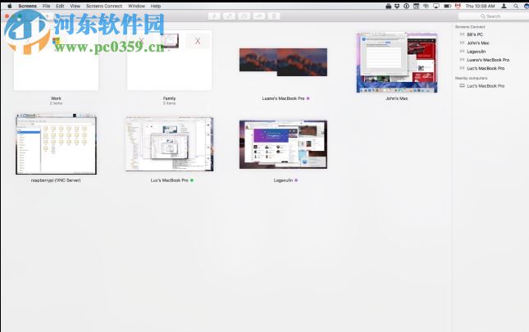The height and width of the screenshot is (332, 529).
Task: Select the John's Mac screen thumbnail
Action: click(x=397, y=62)
